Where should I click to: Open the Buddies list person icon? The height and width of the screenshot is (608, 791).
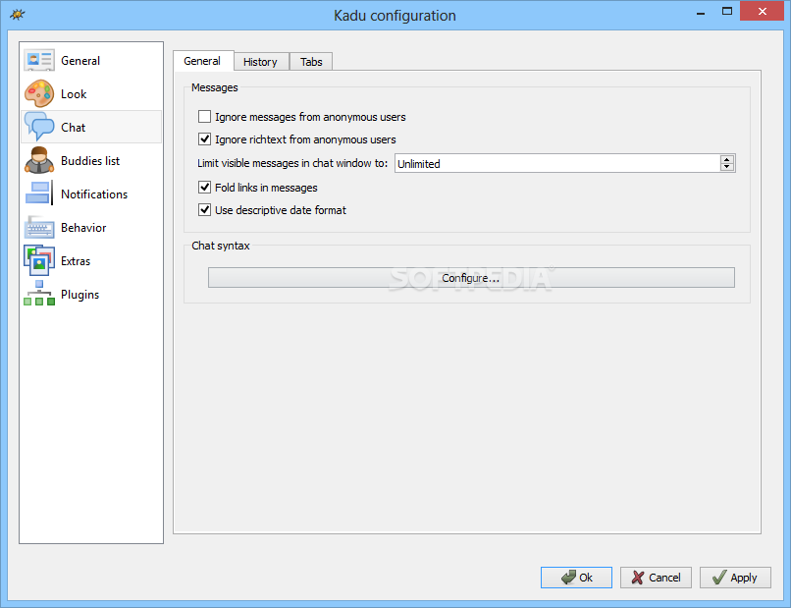[39, 160]
